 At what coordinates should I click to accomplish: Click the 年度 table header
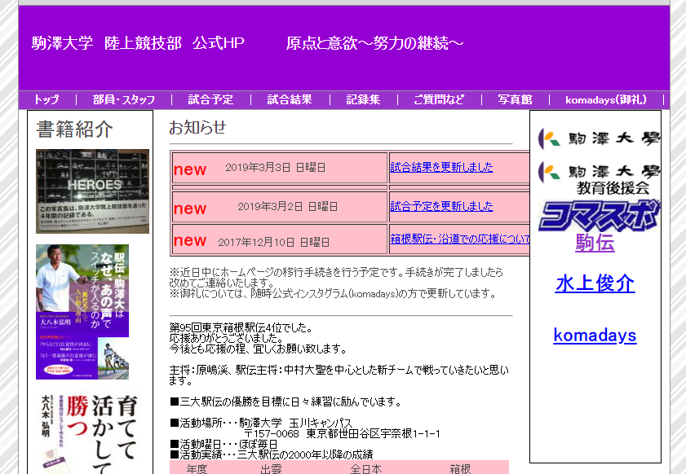point(197,469)
